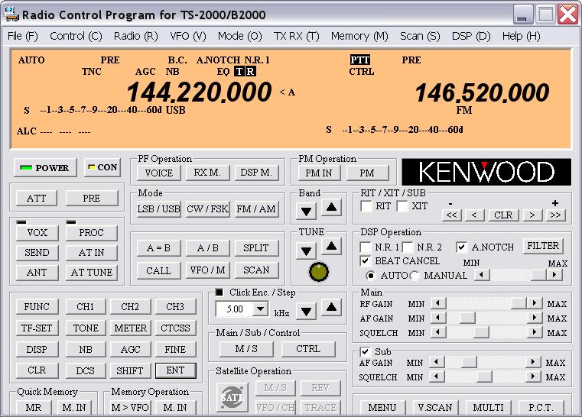The height and width of the screenshot is (417, 582).
Task: Click Sub SQUELCH slider left arrow
Action: 437,377
